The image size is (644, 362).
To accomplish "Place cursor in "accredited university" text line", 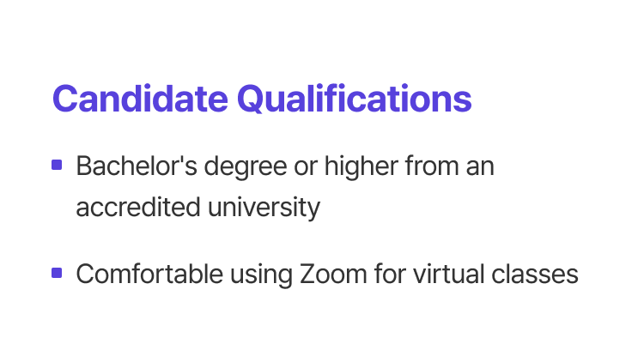I will [197, 207].
